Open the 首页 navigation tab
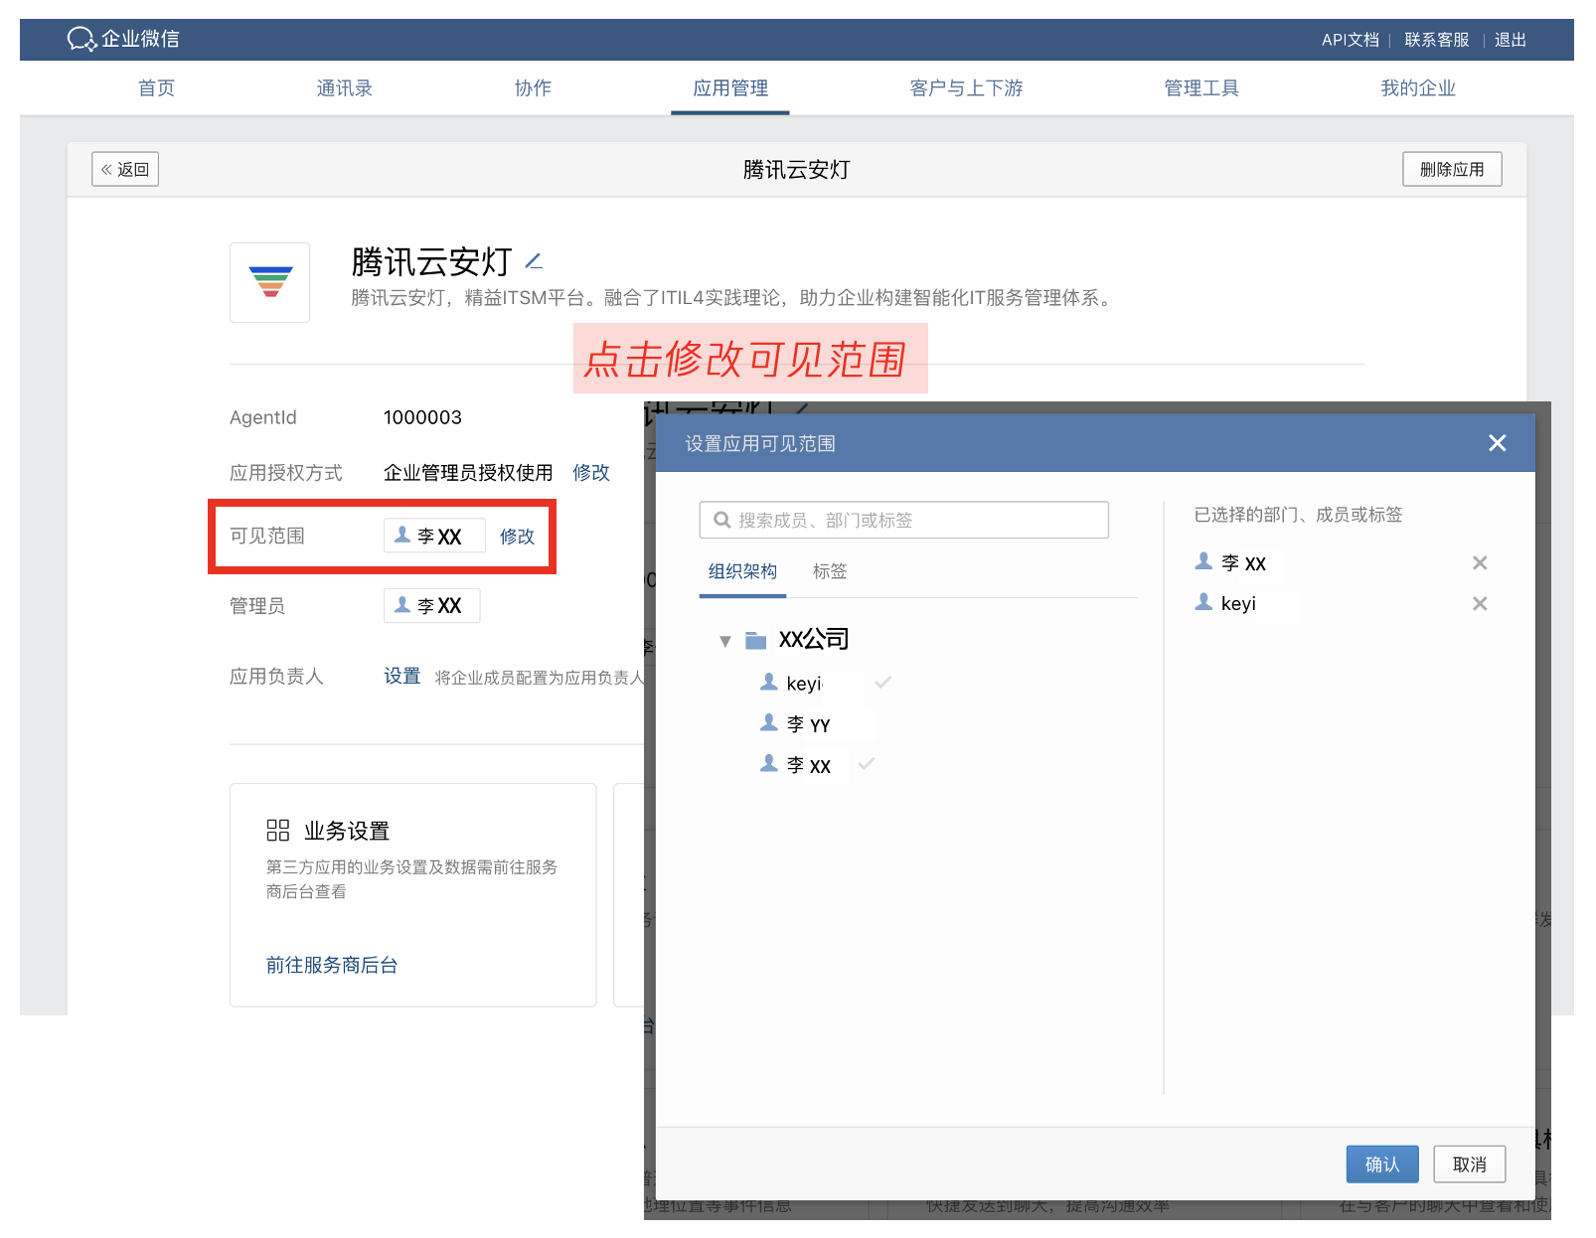This screenshot has width=1596, height=1238. coord(156,88)
